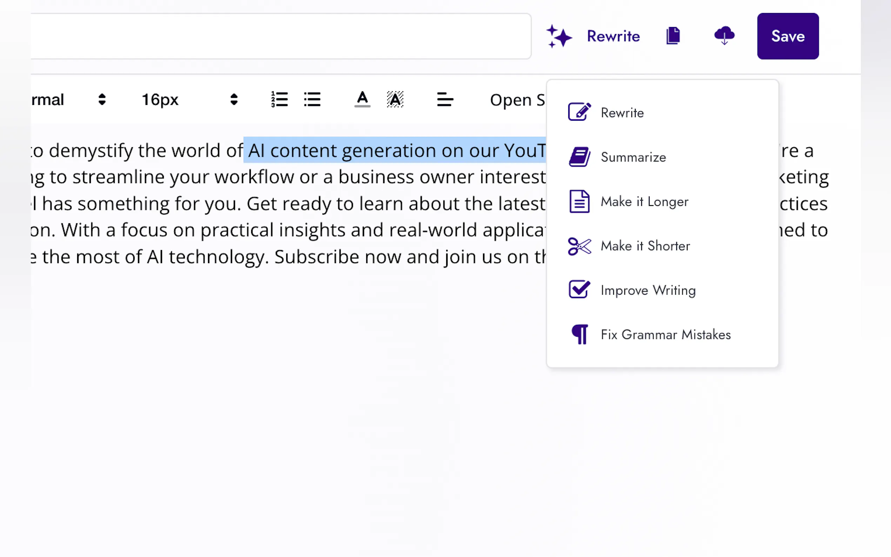Choose Improve Writing menu entry
891x557 pixels.
[x=648, y=290]
